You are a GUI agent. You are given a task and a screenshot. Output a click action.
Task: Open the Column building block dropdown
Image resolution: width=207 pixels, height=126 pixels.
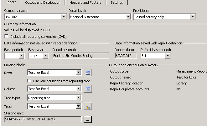pos(78,89)
